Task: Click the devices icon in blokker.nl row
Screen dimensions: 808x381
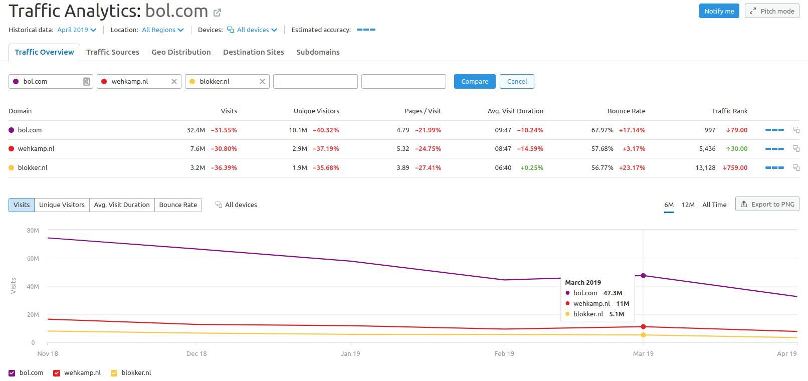Action: point(796,167)
